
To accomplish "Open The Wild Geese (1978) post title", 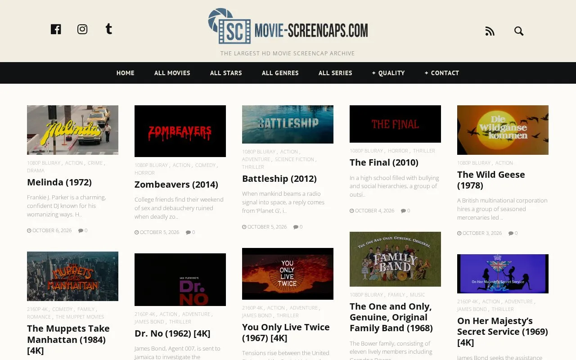I will pos(491,180).
